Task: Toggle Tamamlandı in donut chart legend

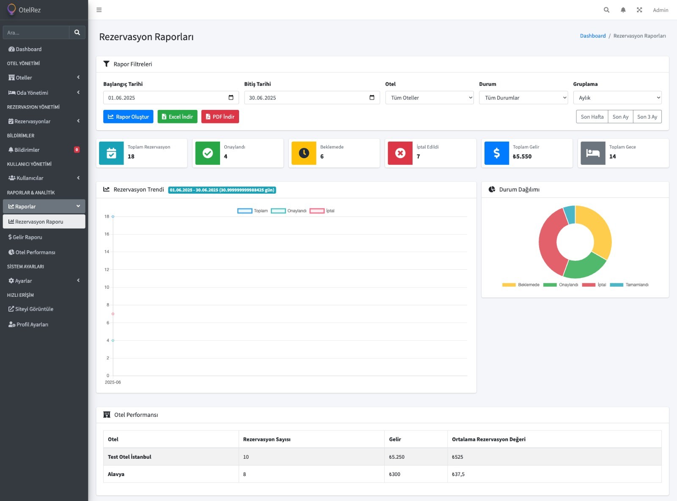Action: [x=629, y=285]
